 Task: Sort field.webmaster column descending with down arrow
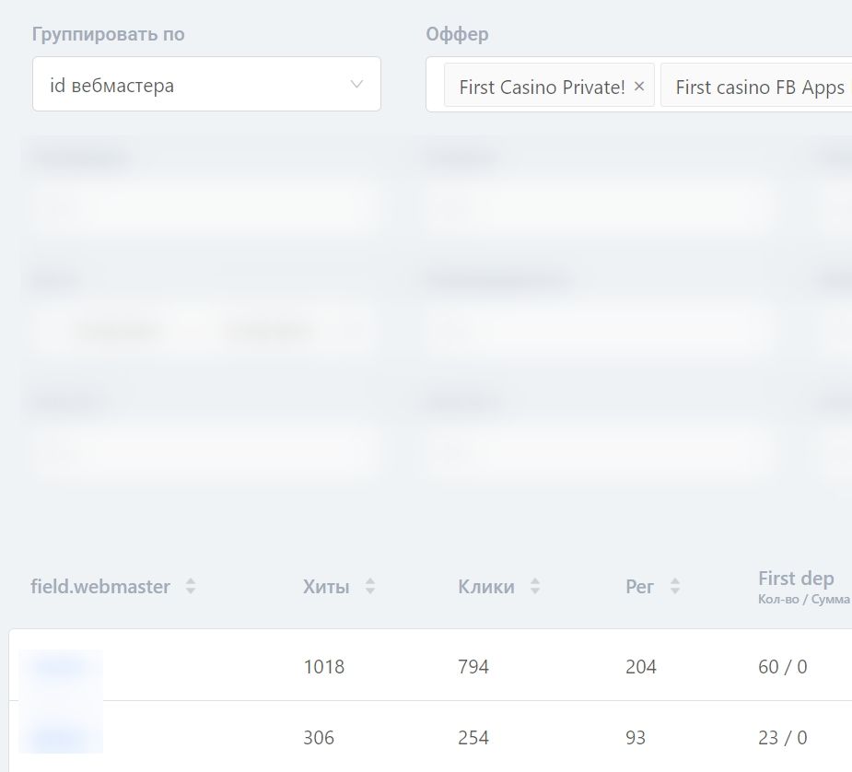pos(191,591)
